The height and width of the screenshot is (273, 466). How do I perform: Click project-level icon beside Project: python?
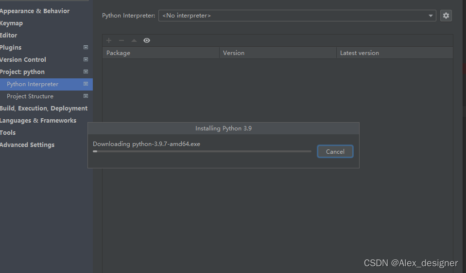coord(86,72)
